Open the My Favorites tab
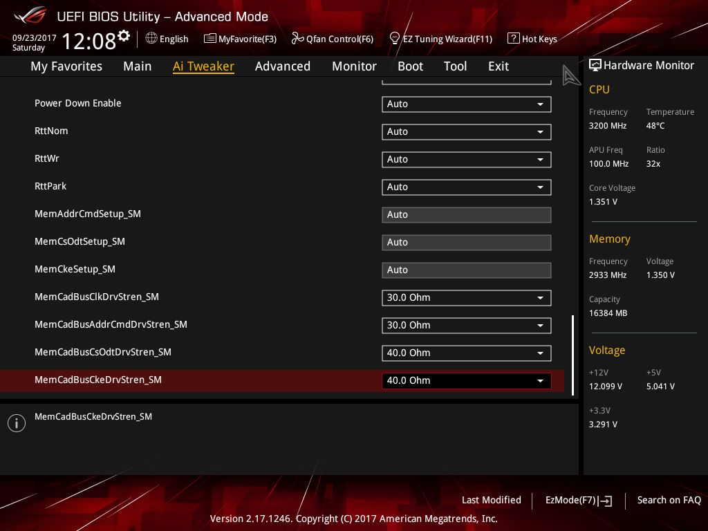This screenshot has height=531, width=708. (x=66, y=66)
